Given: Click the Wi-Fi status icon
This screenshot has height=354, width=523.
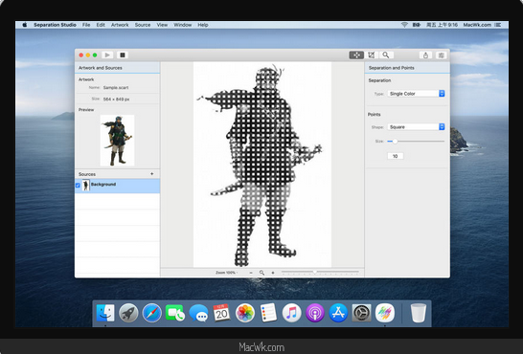Looking at the screenshot, I should [404, 25].
